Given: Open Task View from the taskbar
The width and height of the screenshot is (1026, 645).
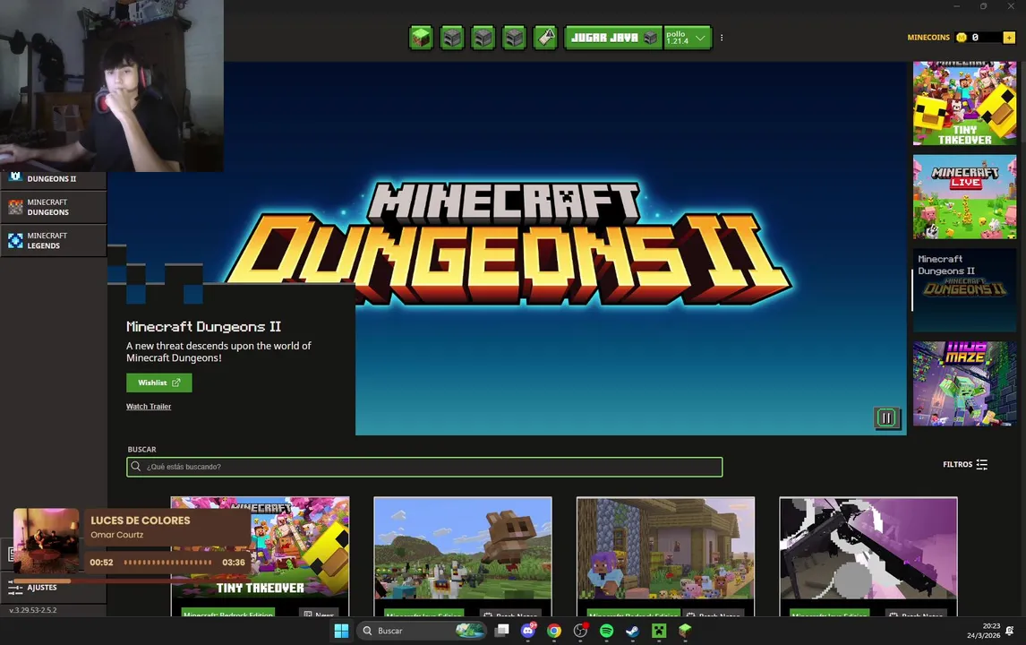Looking at the screenshot, I should (x=502, y=631).
